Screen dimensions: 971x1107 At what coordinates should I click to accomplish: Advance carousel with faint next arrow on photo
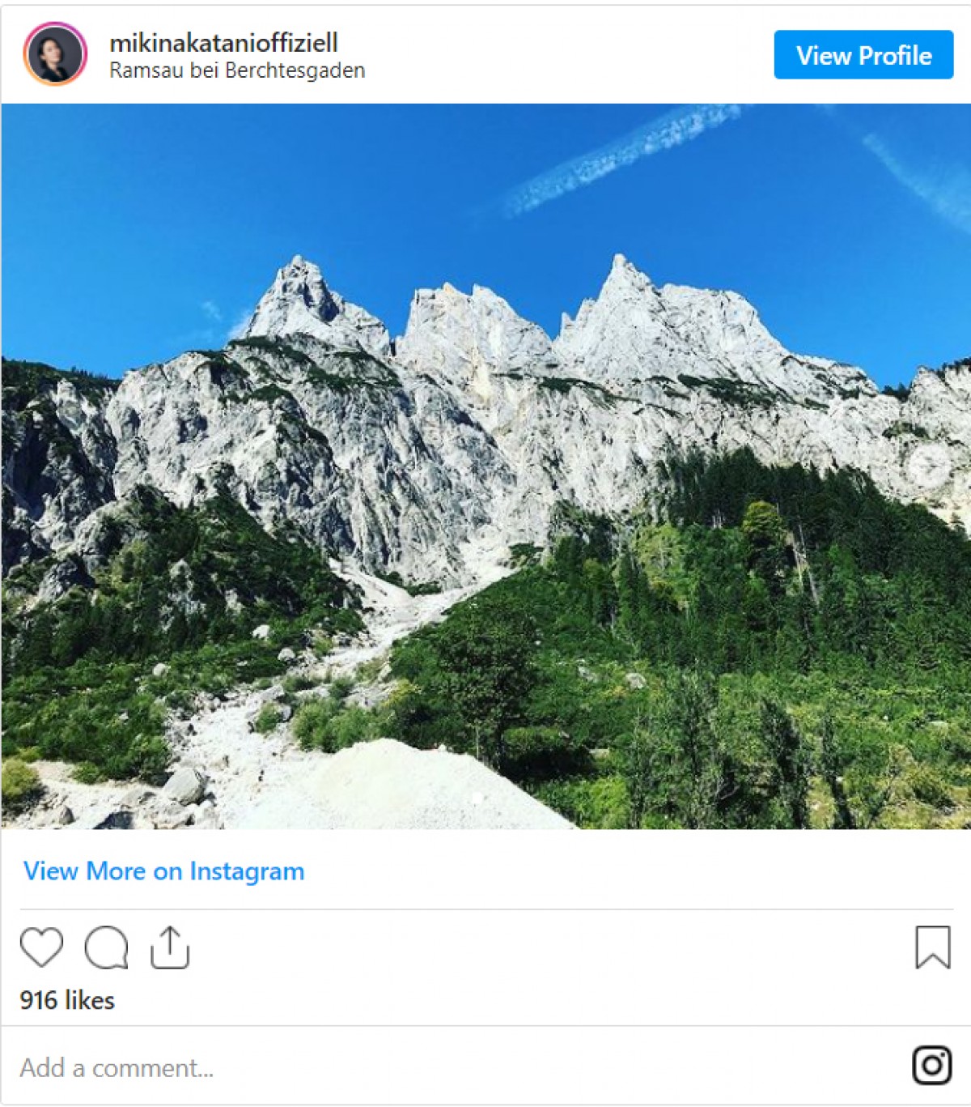tap(927, 466)
